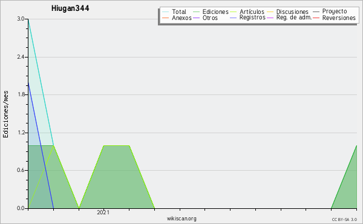Click the chart title Hiugan344
The image size is (363, 224).
pos(70,8)
